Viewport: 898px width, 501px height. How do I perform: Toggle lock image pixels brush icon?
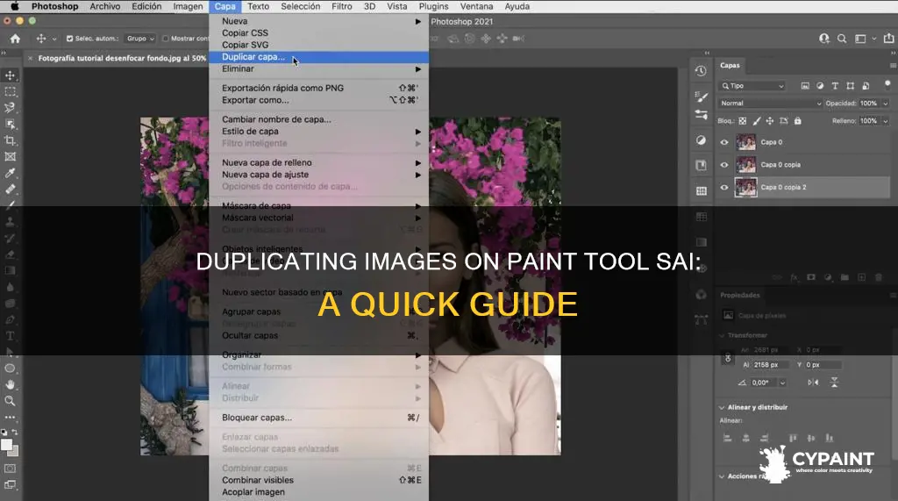pyautogui.click(x=757, y=121)
